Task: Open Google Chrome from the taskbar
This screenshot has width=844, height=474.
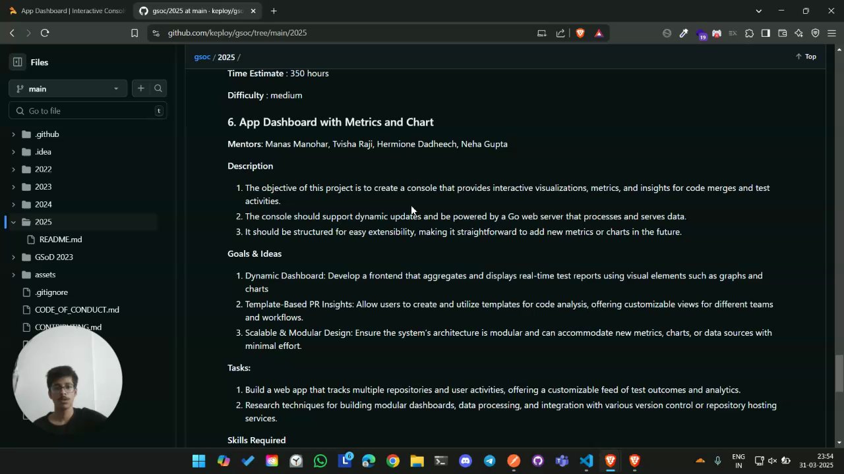Action: point(393,461)
